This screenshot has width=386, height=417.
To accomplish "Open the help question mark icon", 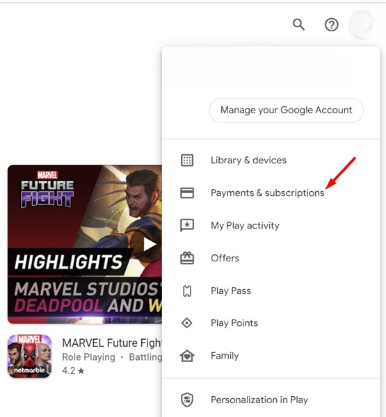I will point(332,25).
